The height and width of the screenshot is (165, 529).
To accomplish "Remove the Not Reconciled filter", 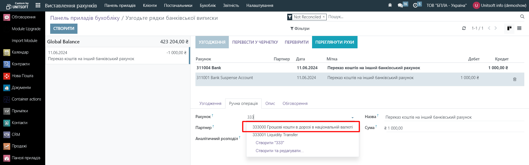I will (324, 17).
